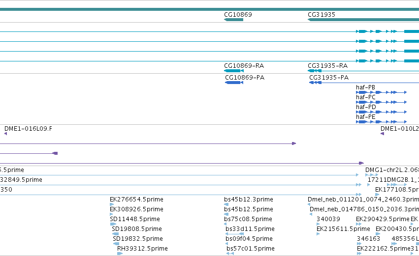Click the EK308926.5prime EST label
The height and width of the screenshot is (256, 419).
(x=136, y=209)
